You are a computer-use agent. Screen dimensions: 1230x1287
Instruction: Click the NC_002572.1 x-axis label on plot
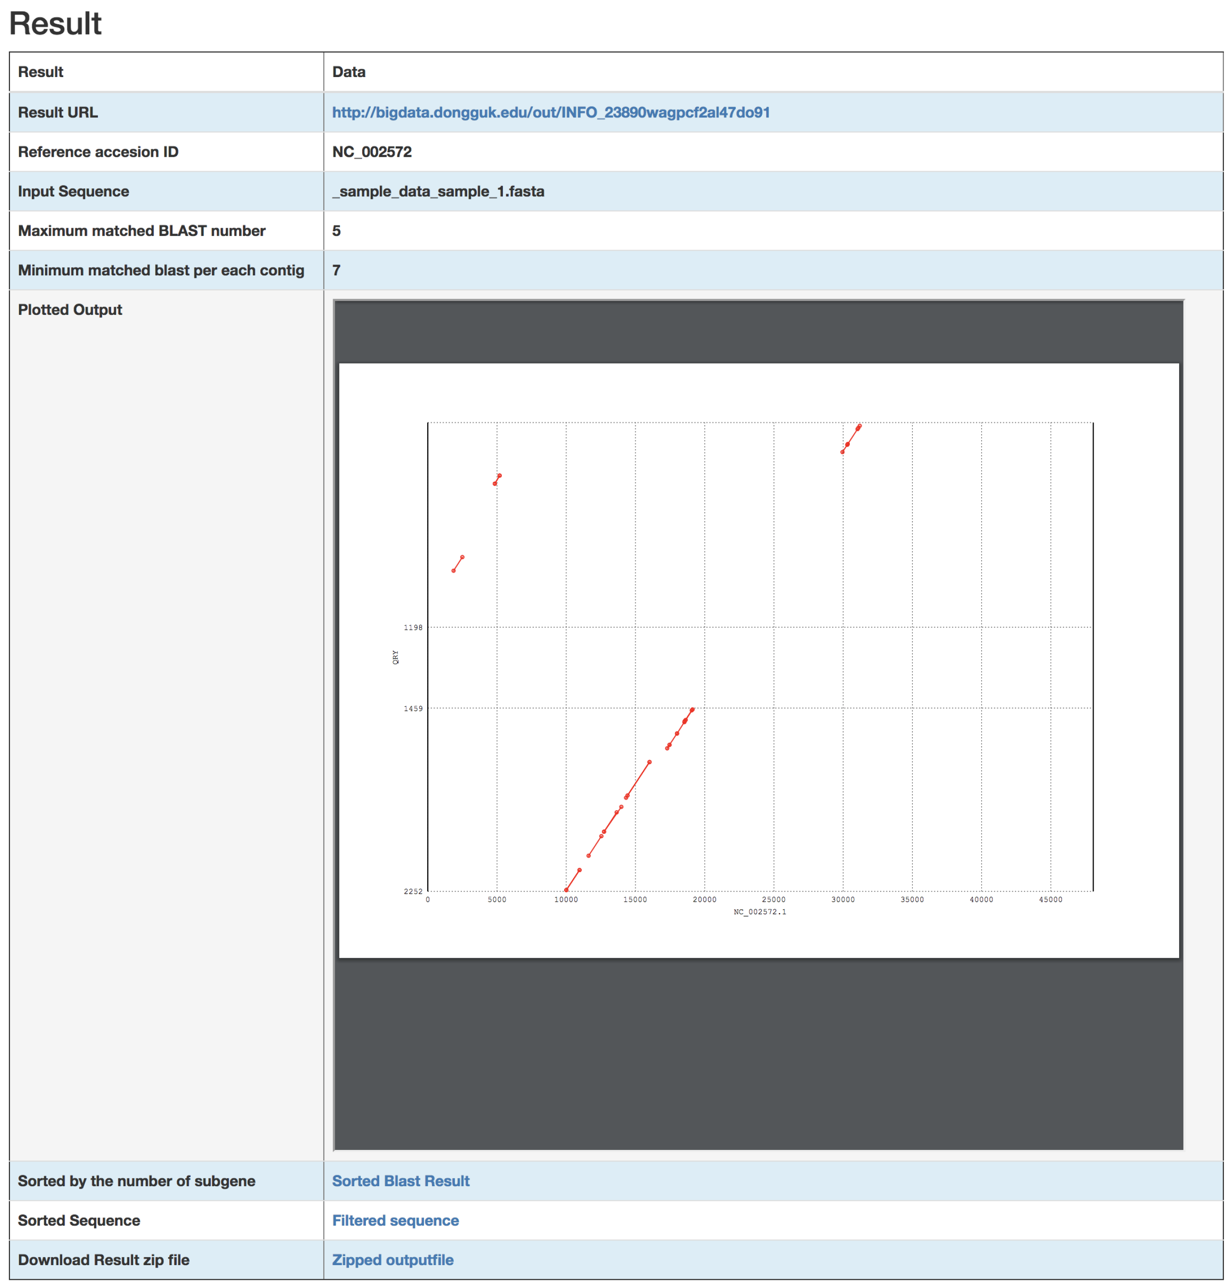759,911
